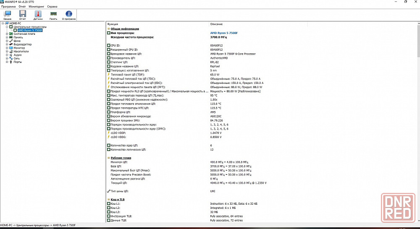Click the details pane vertical scrollbar thumb
Image resolution: width=420 pixels, height=229 pixels.
[x=418, y=41]
